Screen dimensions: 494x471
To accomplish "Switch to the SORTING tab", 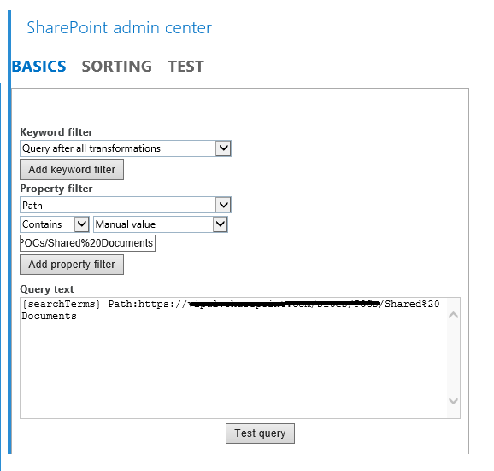I will [117, 67].
